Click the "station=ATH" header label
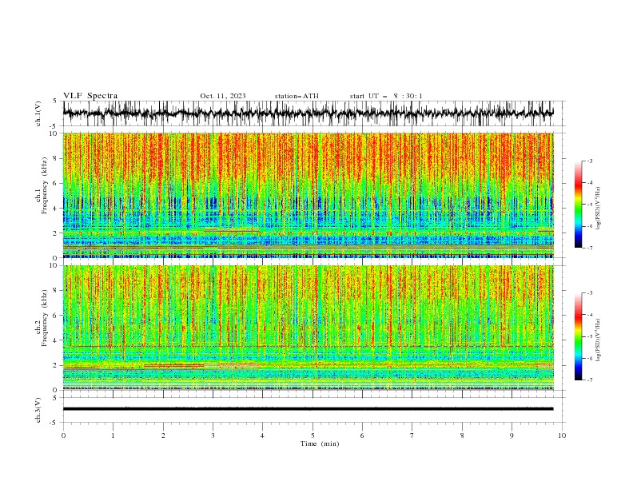This screenshot has width=633, height=489. (x=297, y=96)
